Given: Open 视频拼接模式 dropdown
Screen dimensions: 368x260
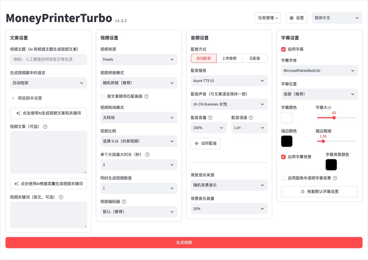Looking at the screenshot, I should tap(139, 83).
